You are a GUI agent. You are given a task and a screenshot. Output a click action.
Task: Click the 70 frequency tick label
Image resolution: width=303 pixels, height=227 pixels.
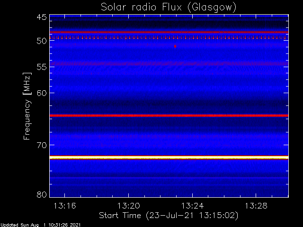click(x=41, y=145)
